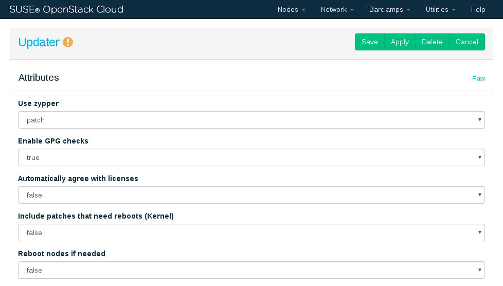Expand the Barclamps menu
The width and height of the screenshot is (503, 286).
pos(389,9)
